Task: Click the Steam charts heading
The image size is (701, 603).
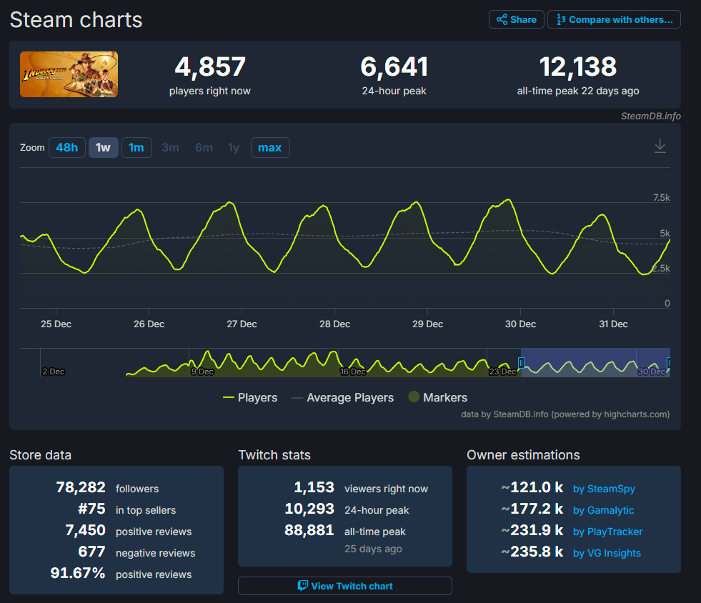Action: (76, 20)
